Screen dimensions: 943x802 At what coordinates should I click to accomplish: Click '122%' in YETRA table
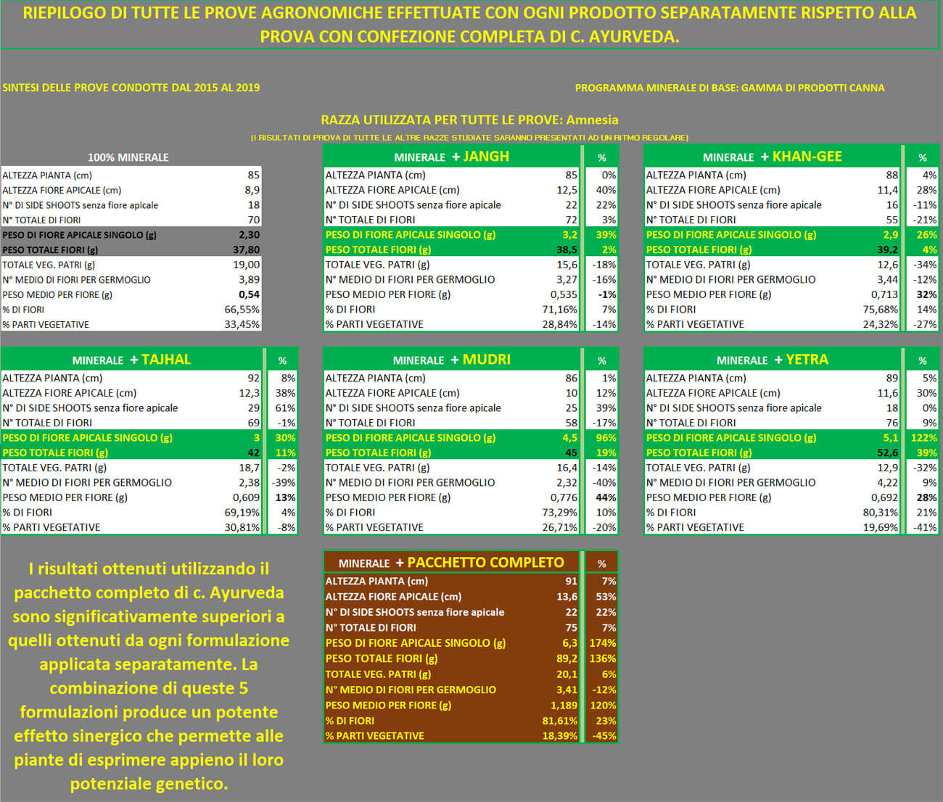[x=925, y=438]
